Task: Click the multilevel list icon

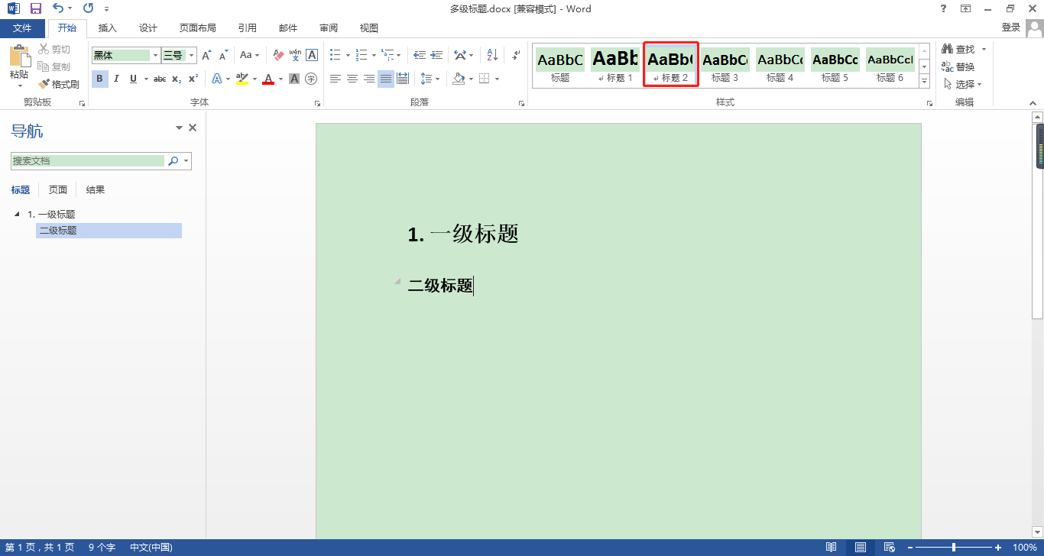Action: click(387, 55)
